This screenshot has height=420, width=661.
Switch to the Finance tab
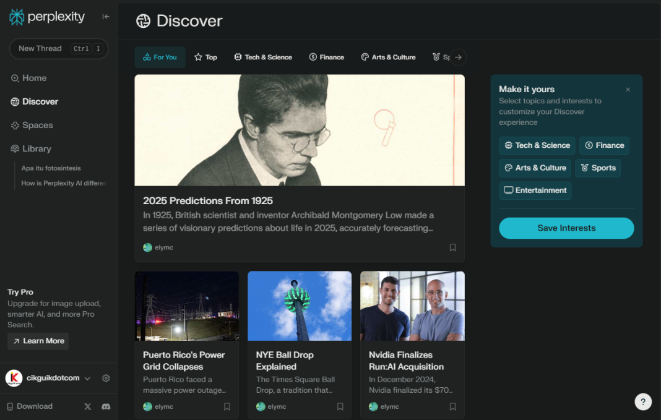click(327, 58)
